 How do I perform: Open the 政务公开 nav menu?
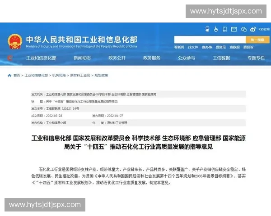coord(117,58)
